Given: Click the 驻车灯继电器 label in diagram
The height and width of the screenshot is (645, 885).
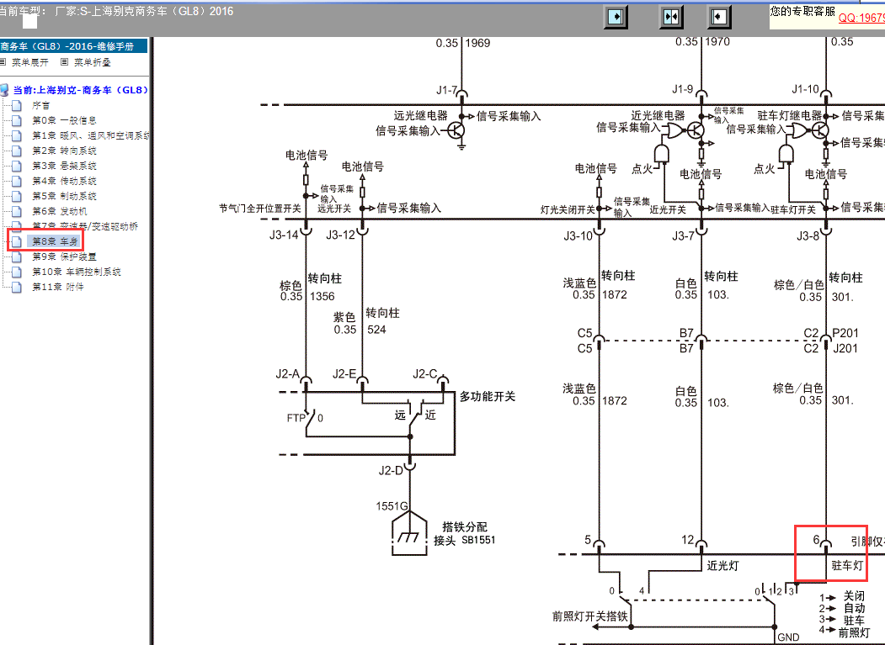Looking at the screenshot, I should click(790, 115).
